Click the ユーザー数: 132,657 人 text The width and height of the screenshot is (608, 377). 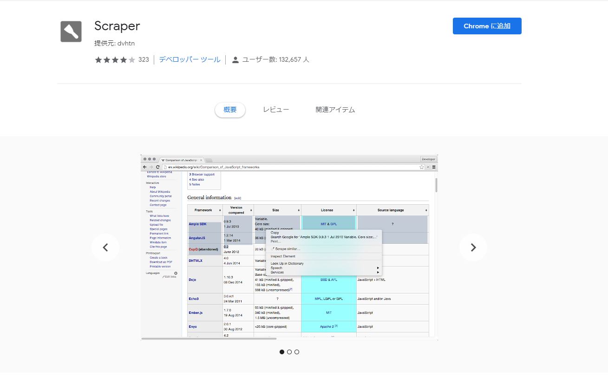click(x=276, y=59)
